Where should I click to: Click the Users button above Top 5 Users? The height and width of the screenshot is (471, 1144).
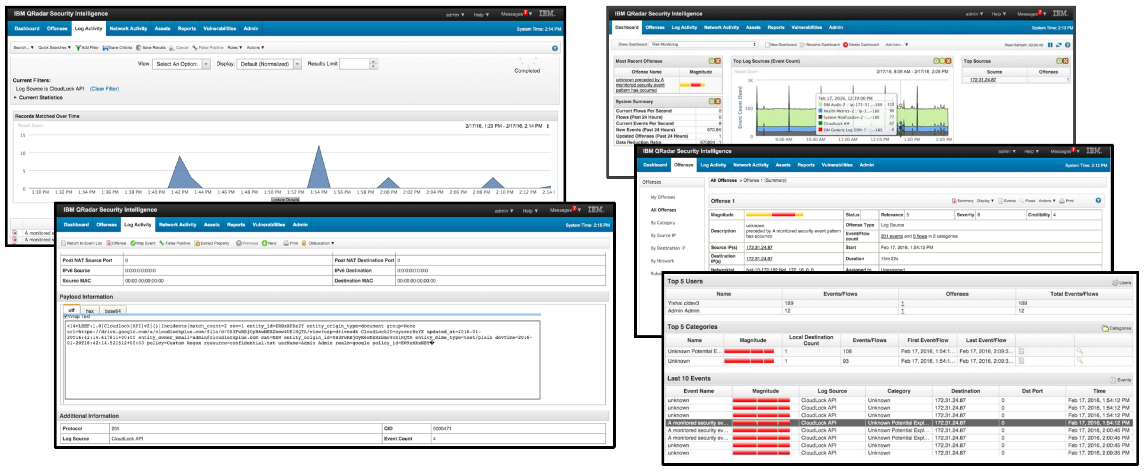1121,283
